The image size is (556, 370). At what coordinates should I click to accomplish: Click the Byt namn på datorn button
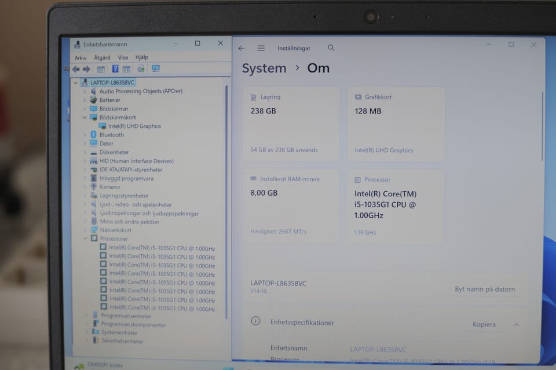click(485, 289)
